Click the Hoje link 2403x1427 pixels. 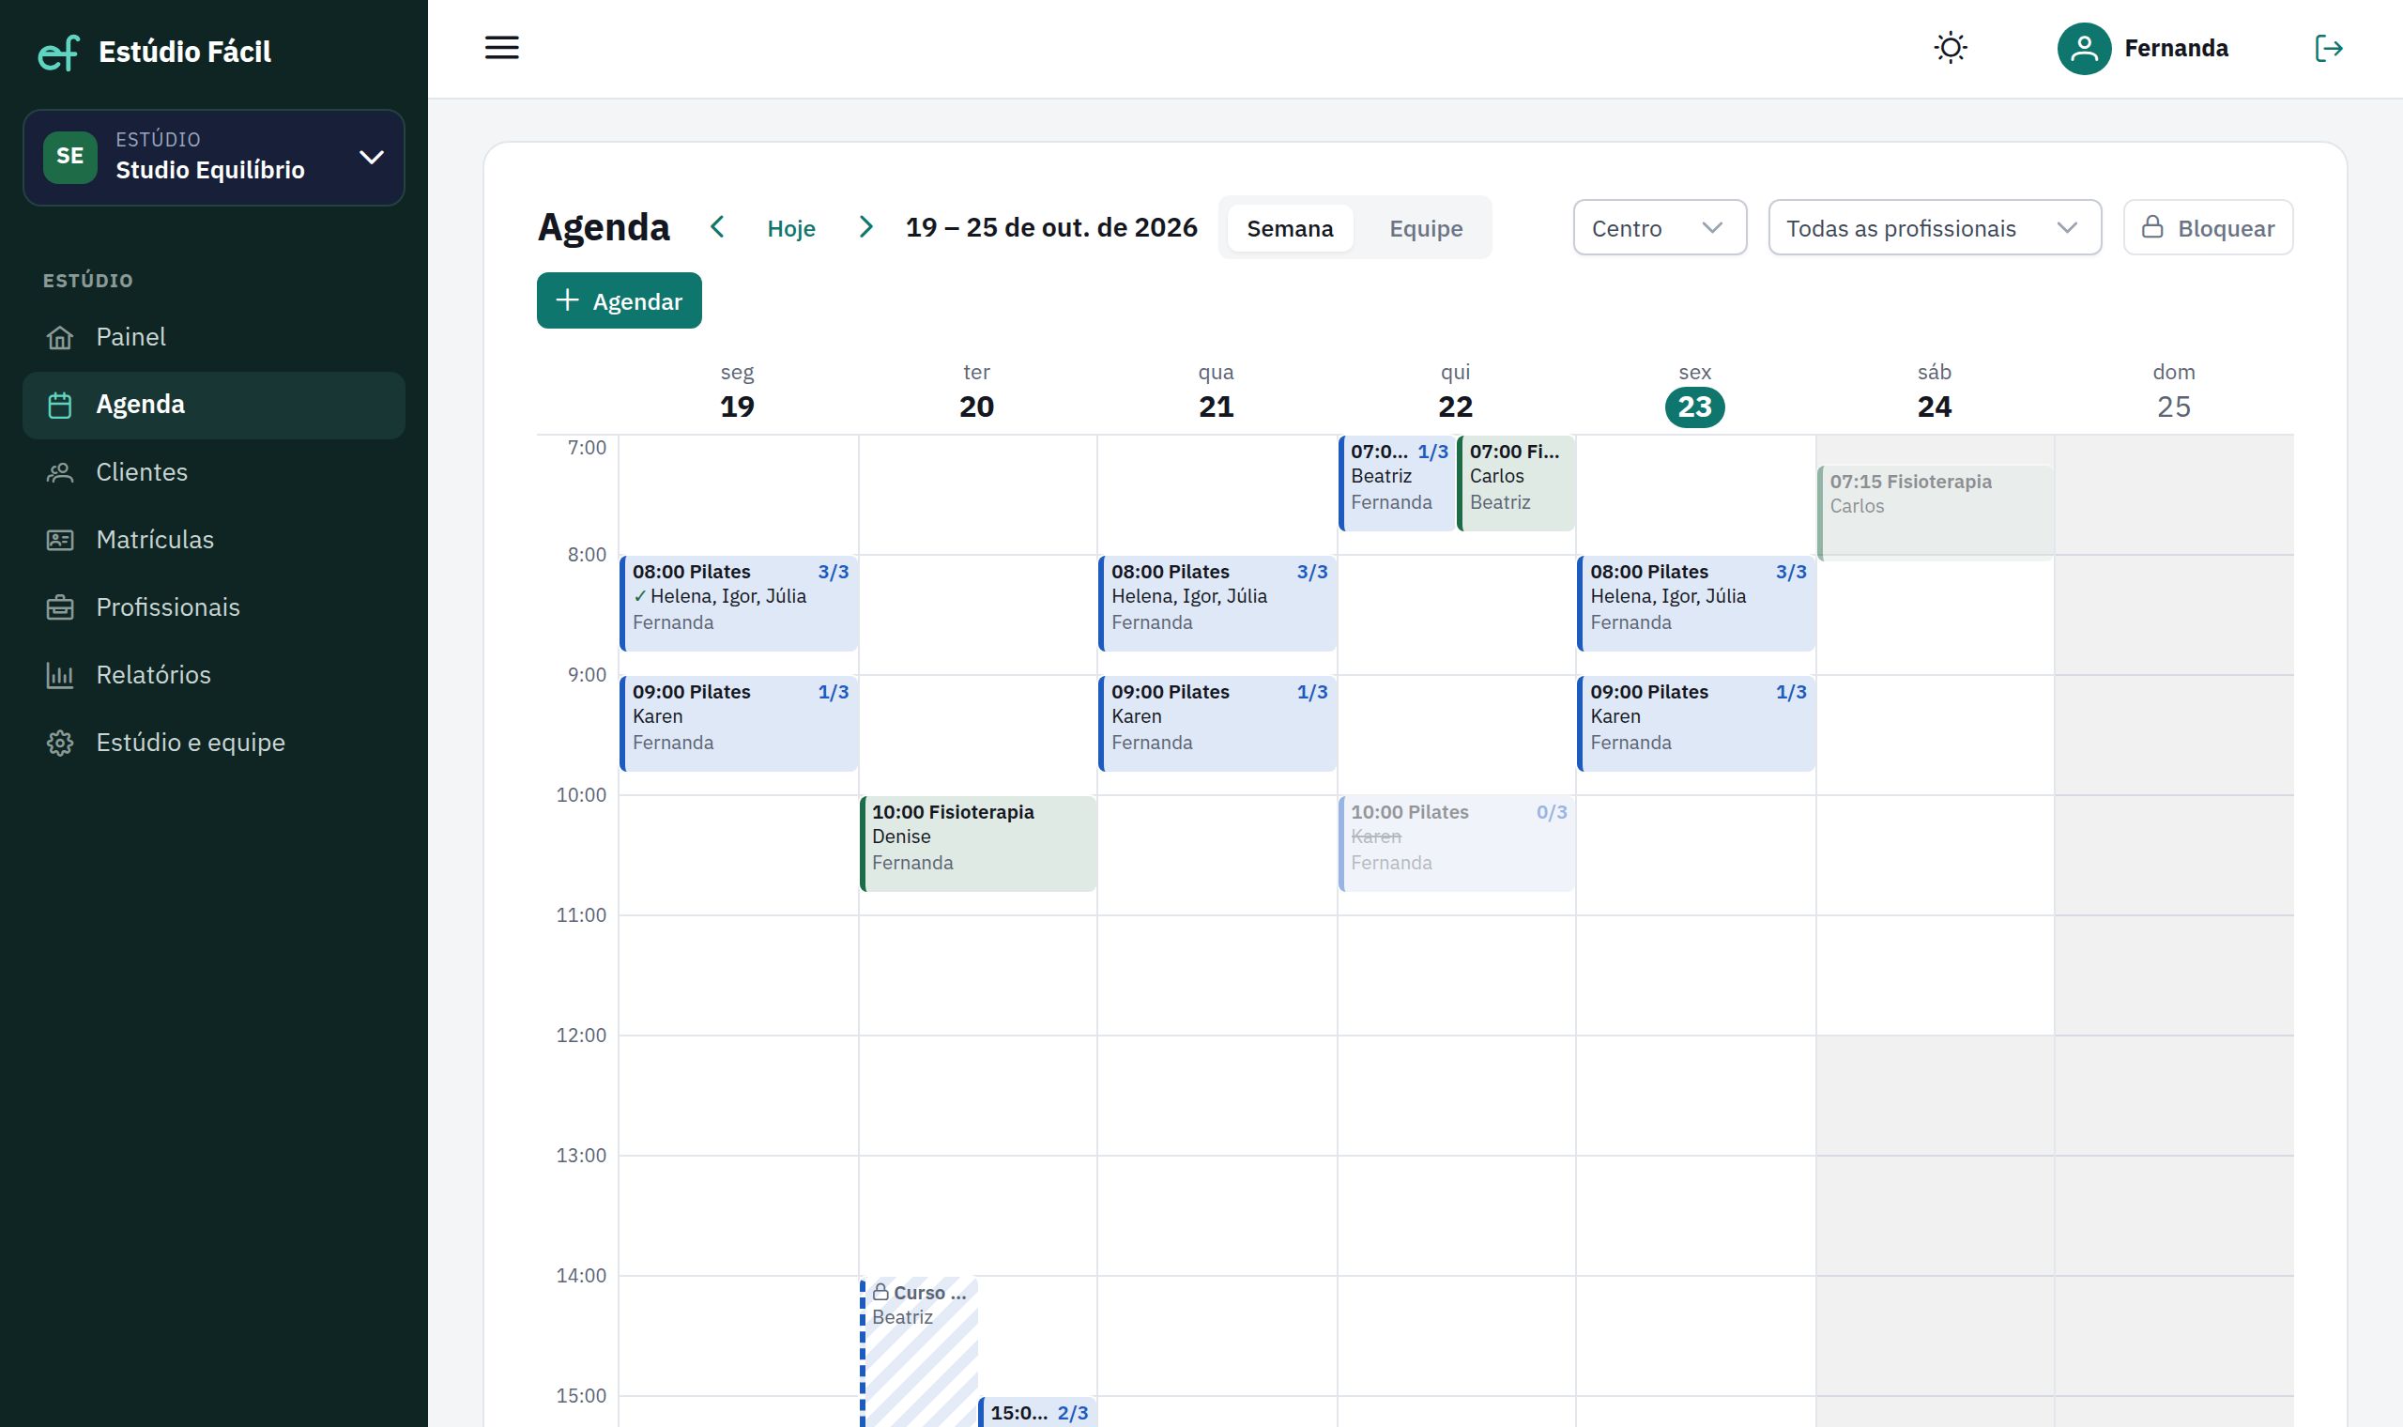point(791,228)
